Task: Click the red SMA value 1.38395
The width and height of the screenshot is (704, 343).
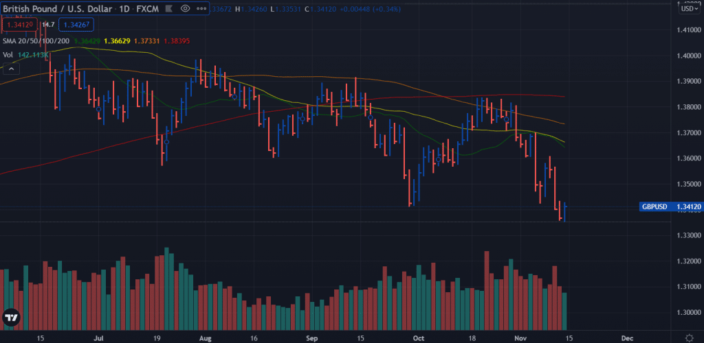Action: point(175,41)
